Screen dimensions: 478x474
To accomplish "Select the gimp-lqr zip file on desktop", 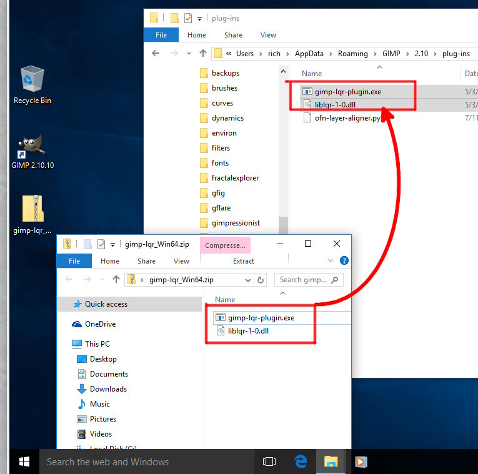I will click(32, 214).
